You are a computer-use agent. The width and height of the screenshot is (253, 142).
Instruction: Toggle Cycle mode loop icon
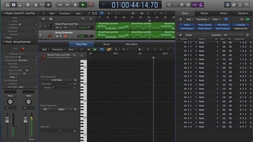(169, 5)
